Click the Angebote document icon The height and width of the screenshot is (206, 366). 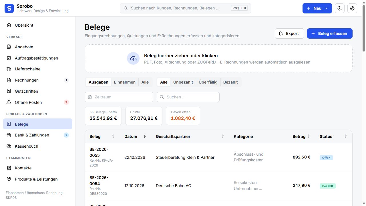tap(9, 47)
